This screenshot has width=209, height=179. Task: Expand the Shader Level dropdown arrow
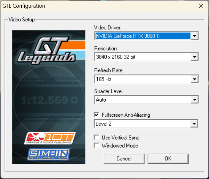click(194, 100)
